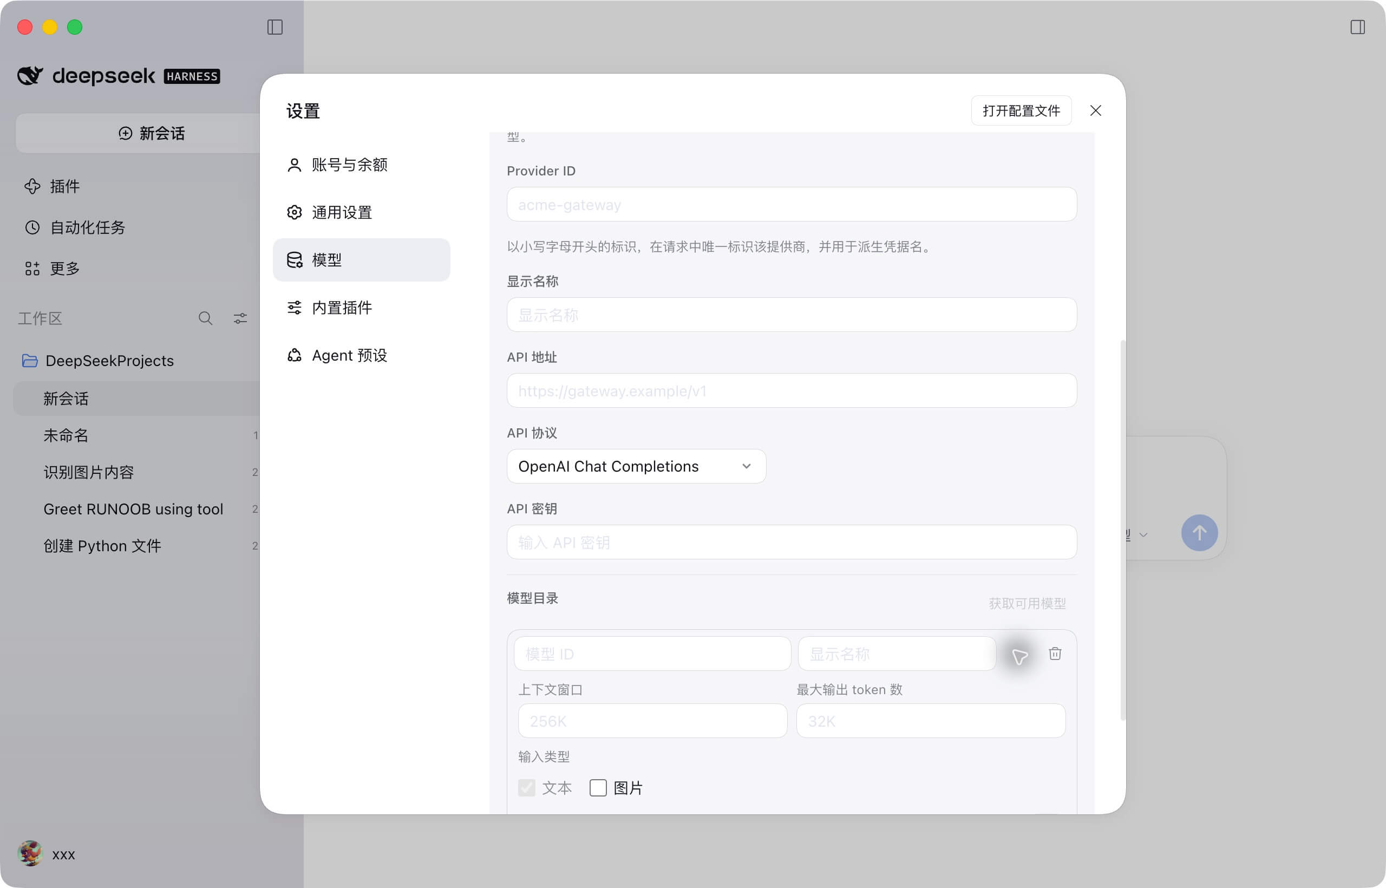The height and width of the screenshot is (888, 1386).
Task: Select the 模型 settings tab
Action: [362, 260]
